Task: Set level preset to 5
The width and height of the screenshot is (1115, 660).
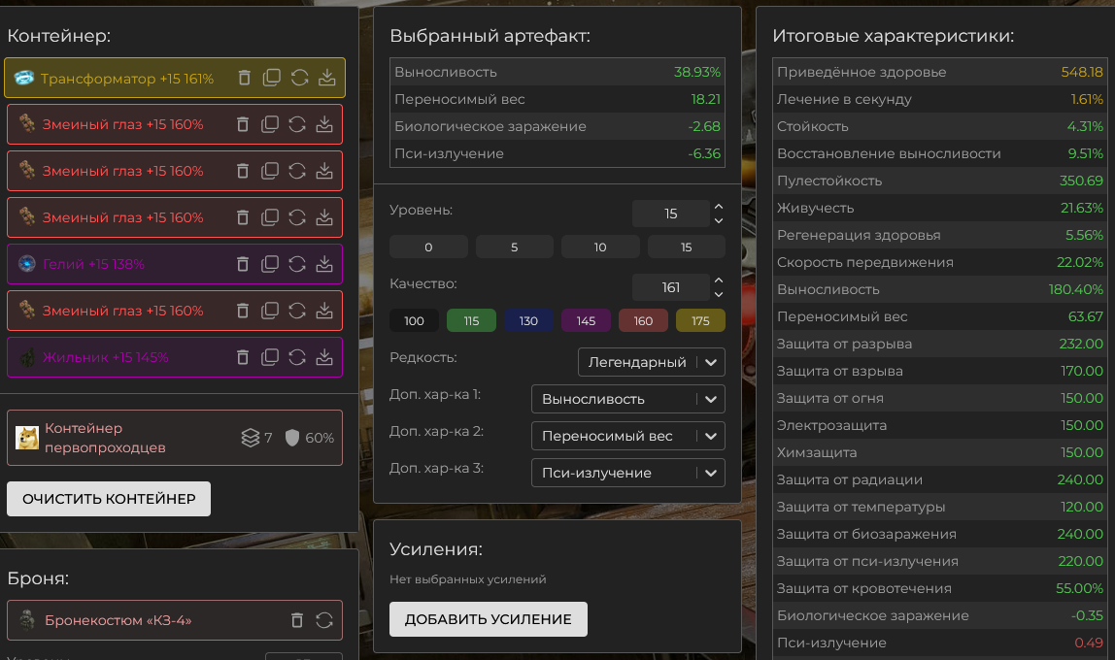Action: pos(514,247)
